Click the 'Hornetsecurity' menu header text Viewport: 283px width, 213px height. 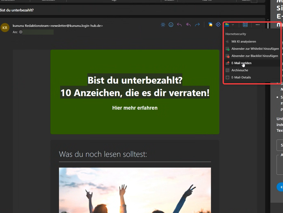point(236,34)
